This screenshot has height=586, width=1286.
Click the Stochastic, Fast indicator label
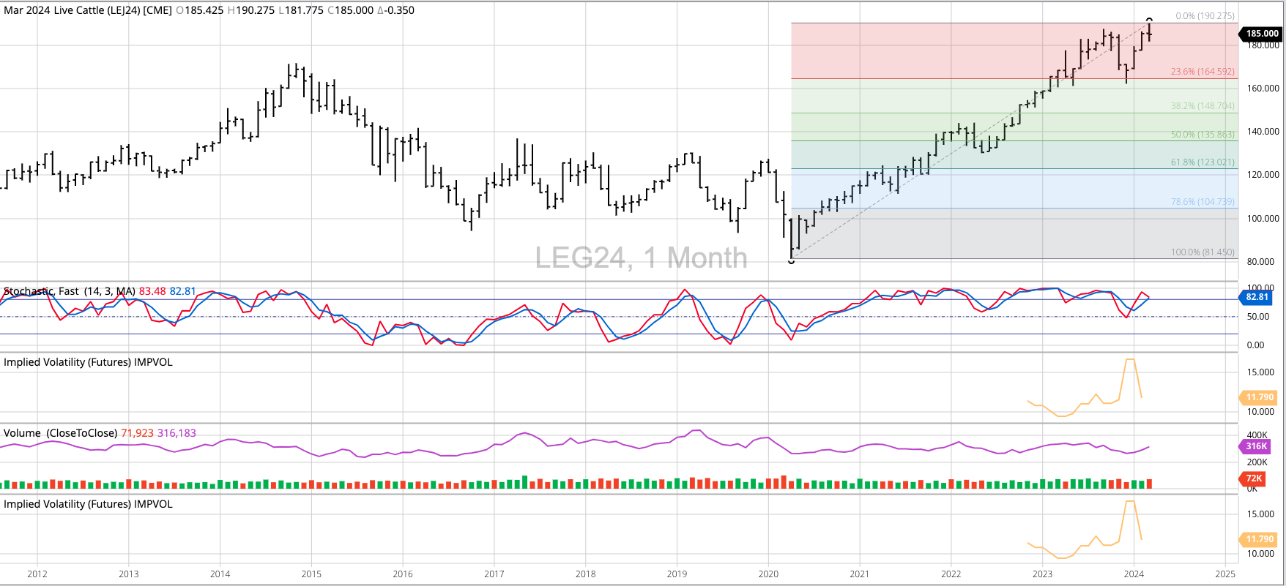[x=70, y=291]
